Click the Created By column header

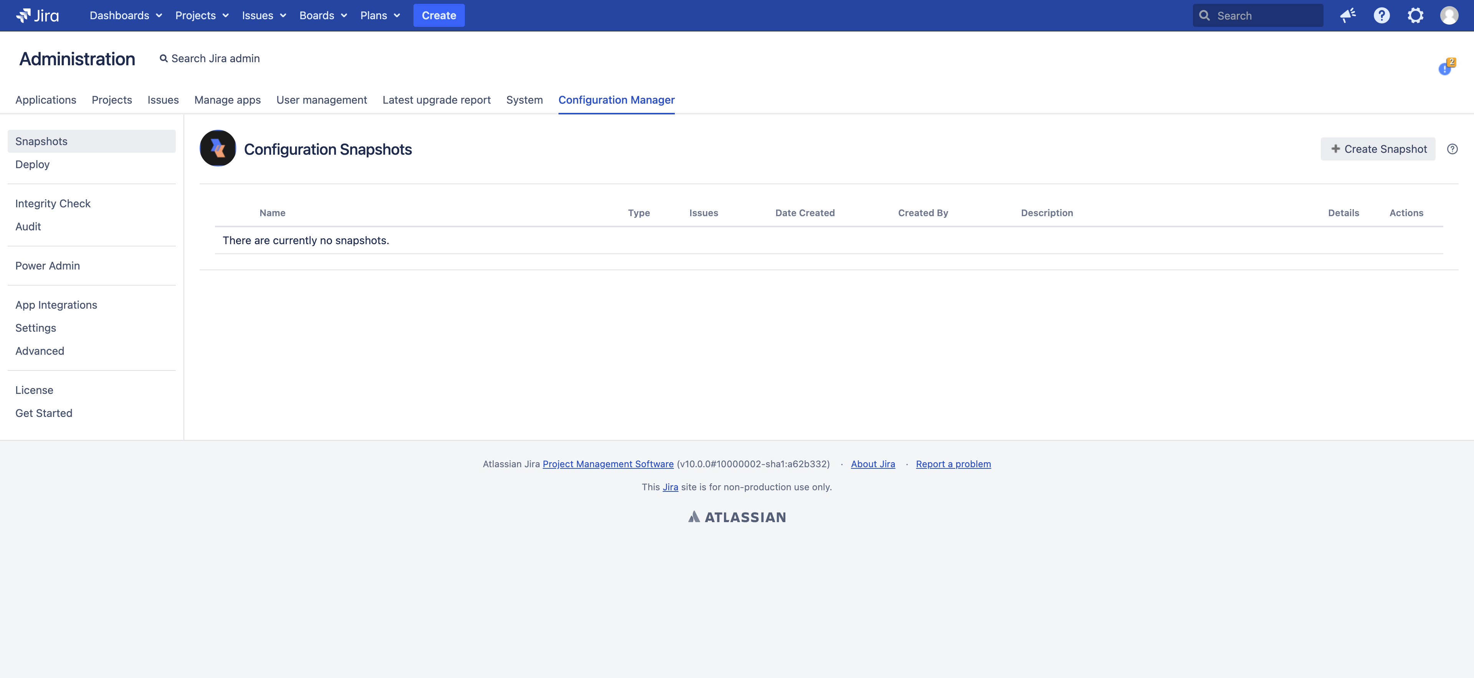click(922, 213)
